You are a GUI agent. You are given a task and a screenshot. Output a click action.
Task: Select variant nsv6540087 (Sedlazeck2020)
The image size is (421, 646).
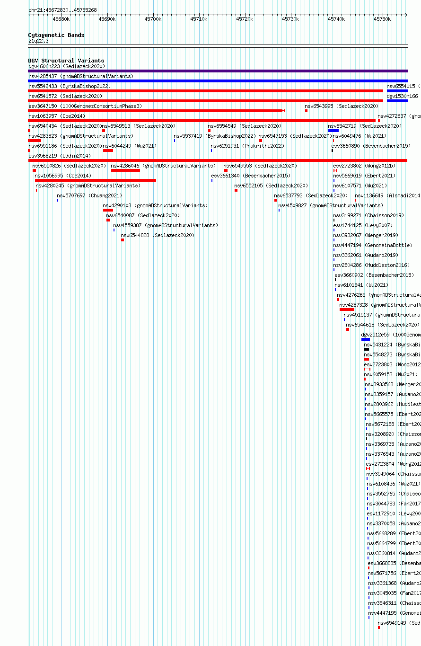click(x=143, y=216)
